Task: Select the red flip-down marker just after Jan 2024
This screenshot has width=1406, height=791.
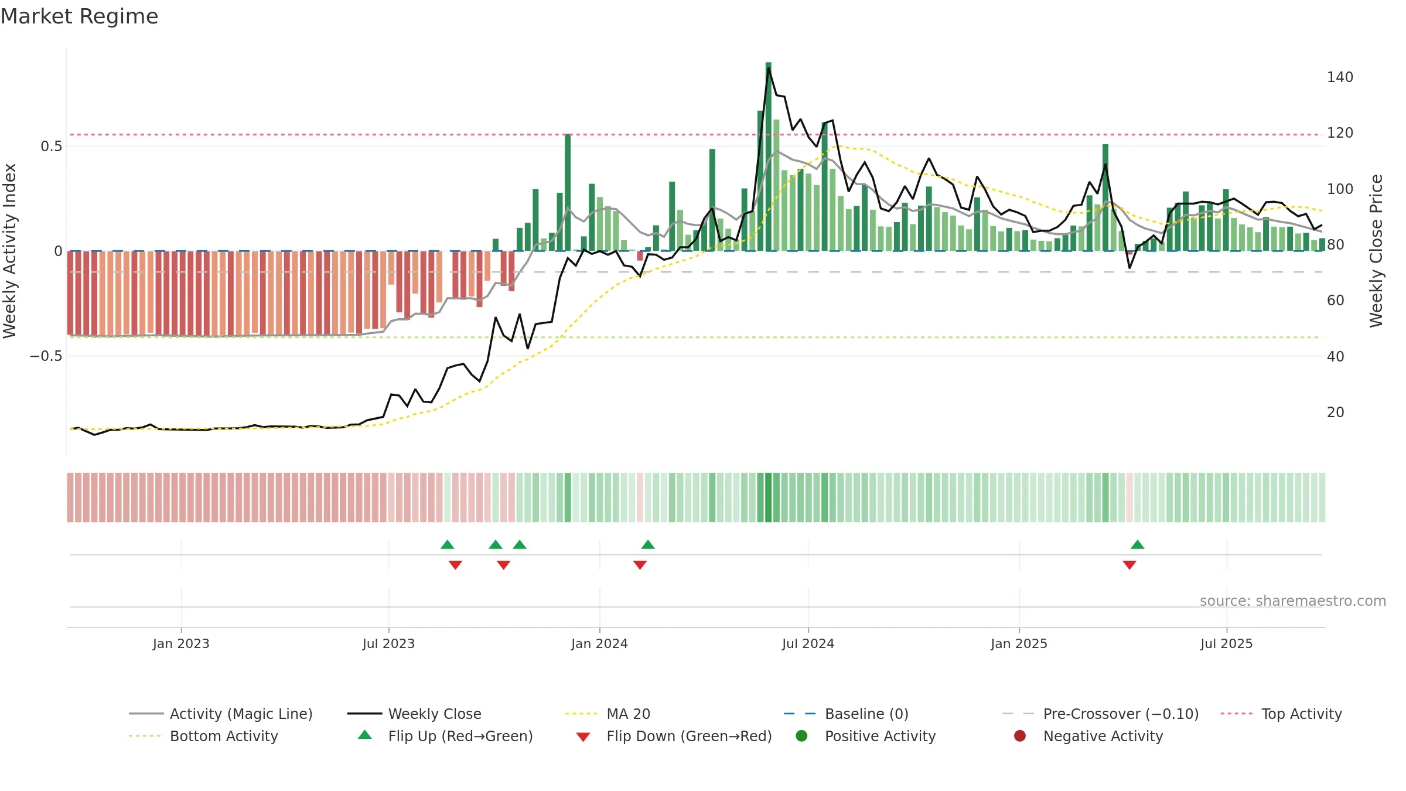Action: [640, 565]
